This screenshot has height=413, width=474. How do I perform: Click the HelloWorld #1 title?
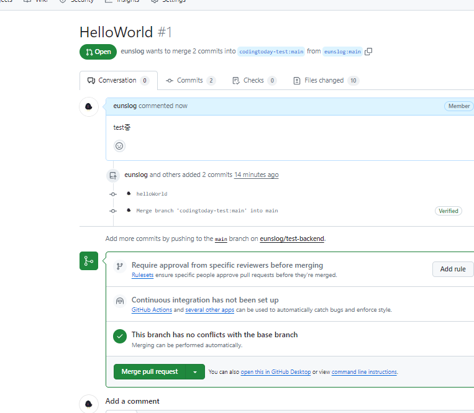tap(125, 32)
